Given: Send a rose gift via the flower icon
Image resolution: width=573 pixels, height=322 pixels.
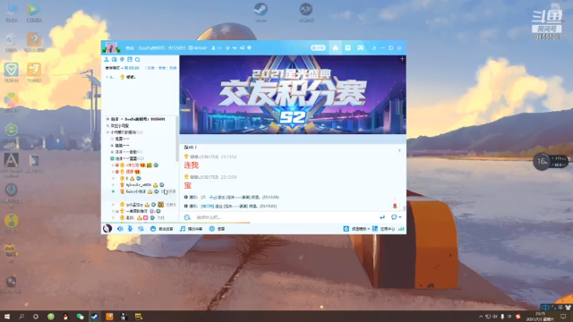Looking at the screenshot, I should tap(395, 206).
